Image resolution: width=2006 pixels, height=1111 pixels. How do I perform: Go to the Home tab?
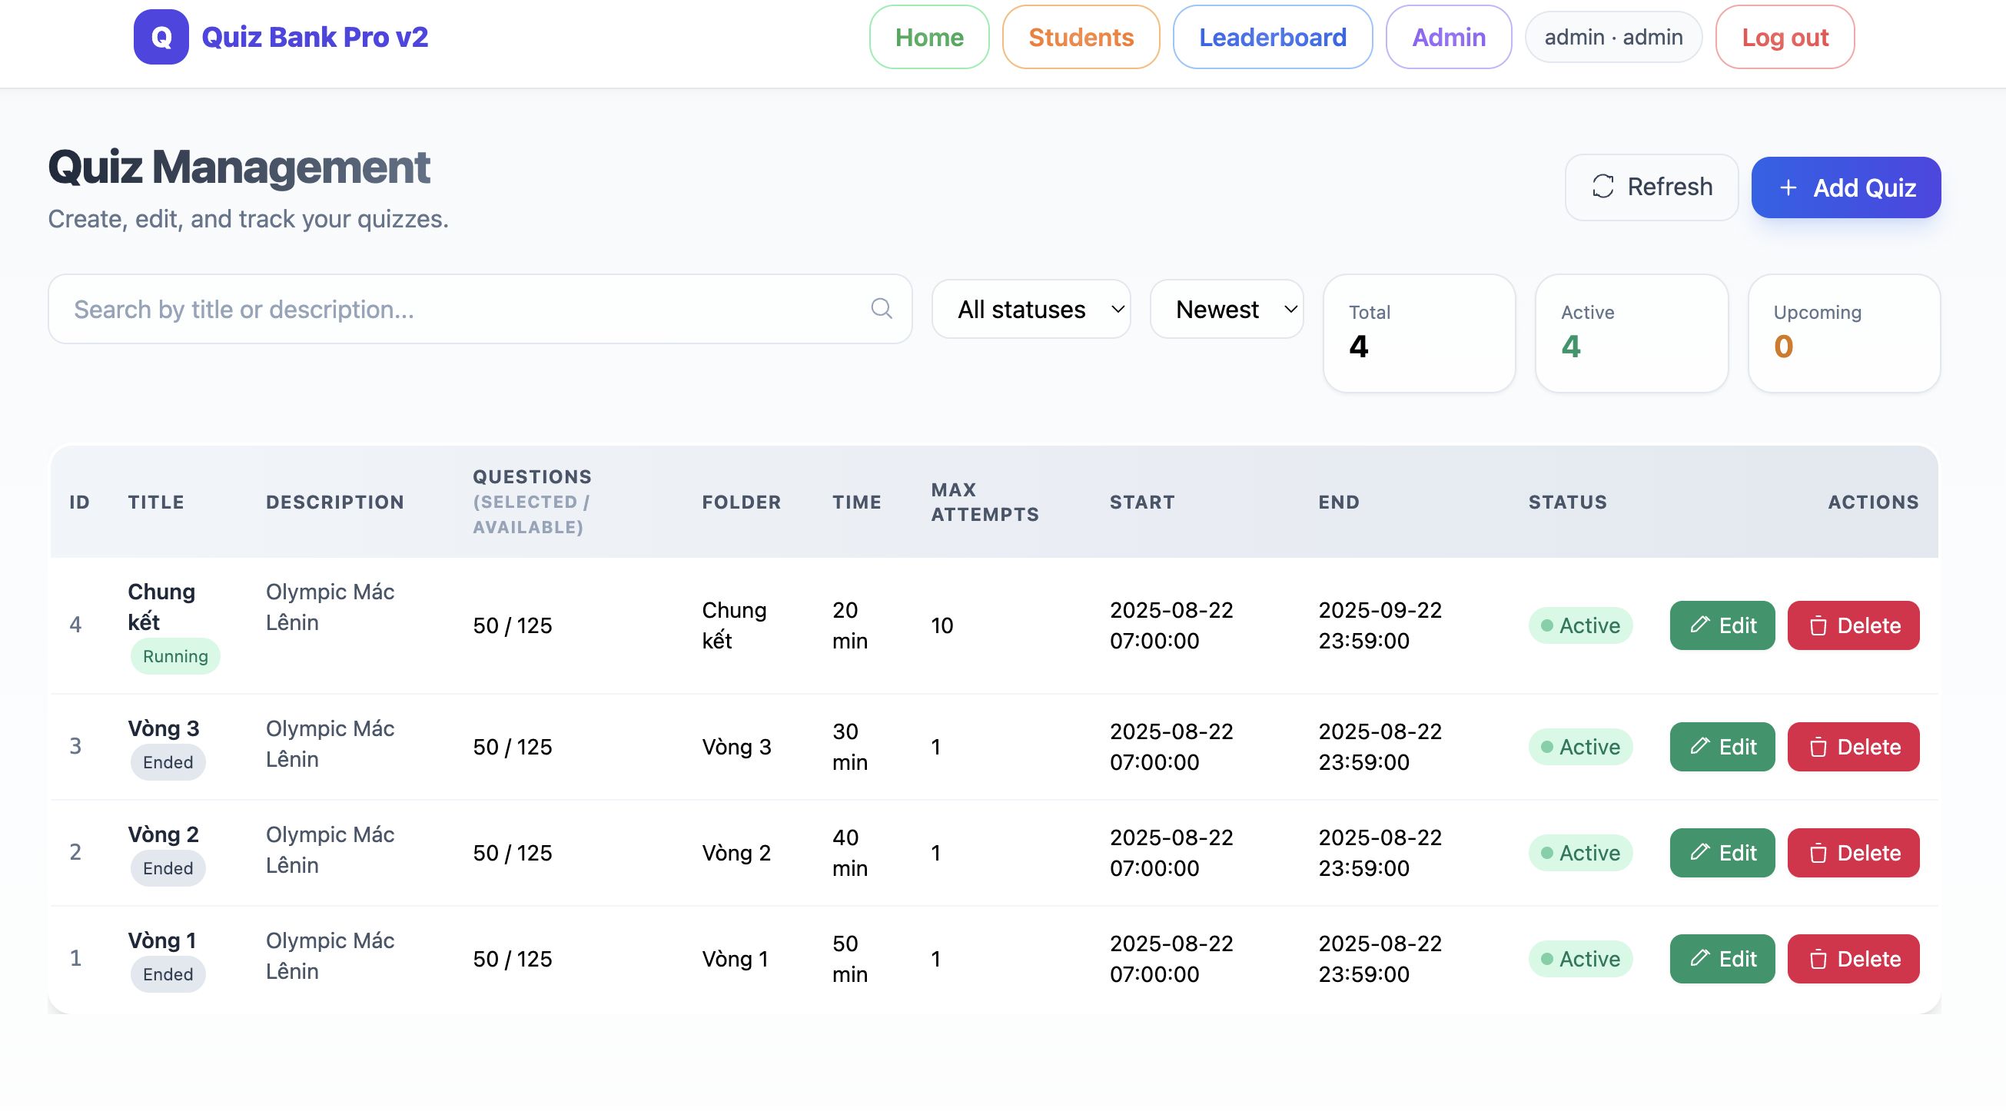point(928,38)
